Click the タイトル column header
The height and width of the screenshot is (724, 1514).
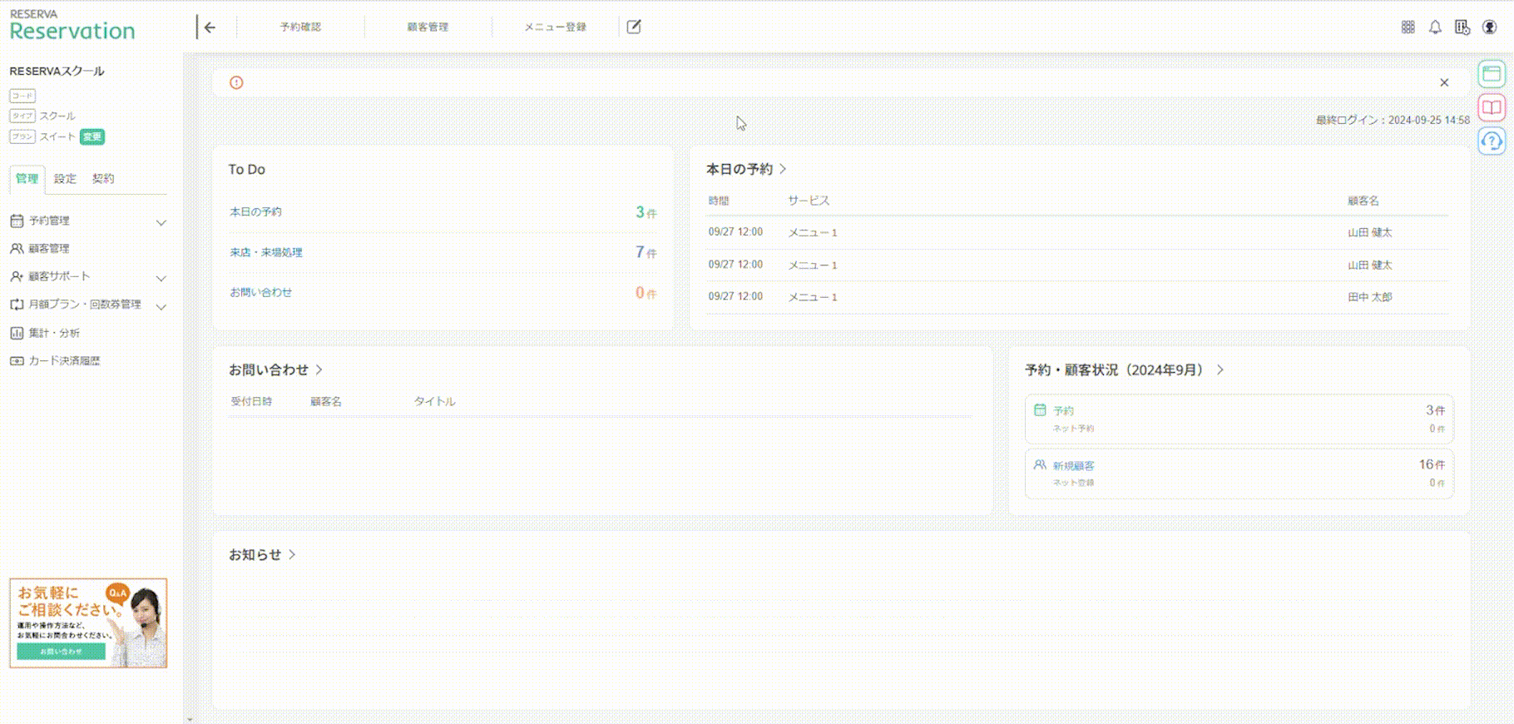pos(435,401)
